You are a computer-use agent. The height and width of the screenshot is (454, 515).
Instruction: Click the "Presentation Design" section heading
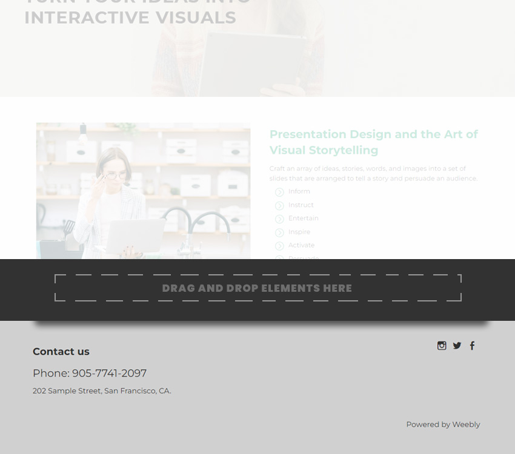(x=373, y=142)
